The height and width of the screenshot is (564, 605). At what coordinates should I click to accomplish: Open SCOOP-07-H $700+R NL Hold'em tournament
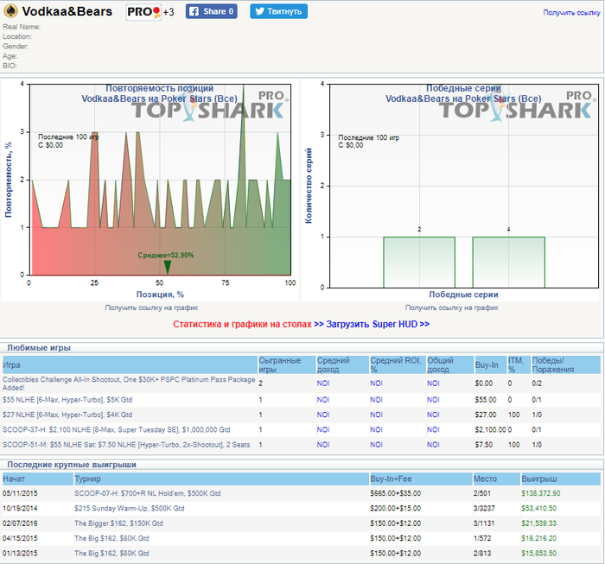(148, 493)
